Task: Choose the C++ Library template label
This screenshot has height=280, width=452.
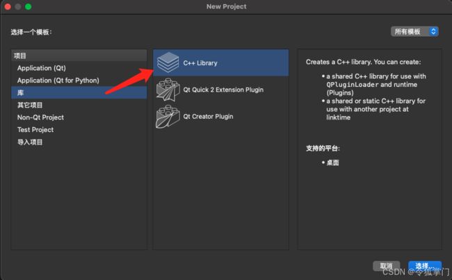Action: tap(200, 63)
